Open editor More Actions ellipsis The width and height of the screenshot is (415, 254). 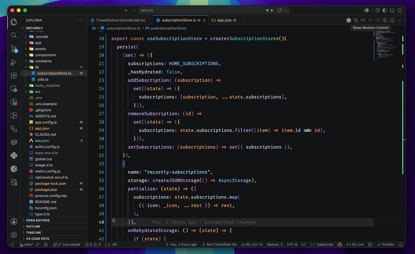pyautogui.click(x=399, y=20)
